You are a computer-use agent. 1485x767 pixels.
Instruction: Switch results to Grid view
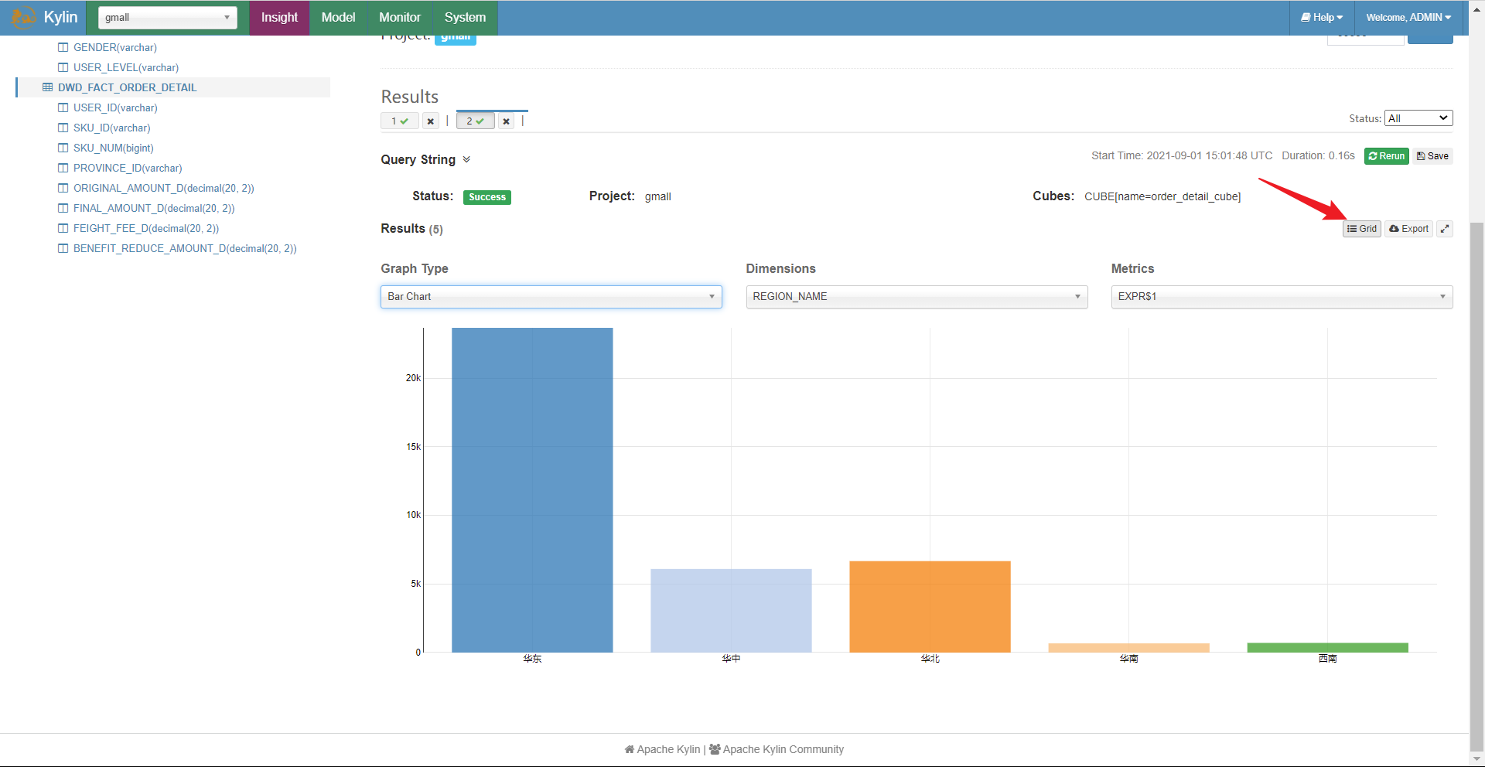coord(1362,229)
